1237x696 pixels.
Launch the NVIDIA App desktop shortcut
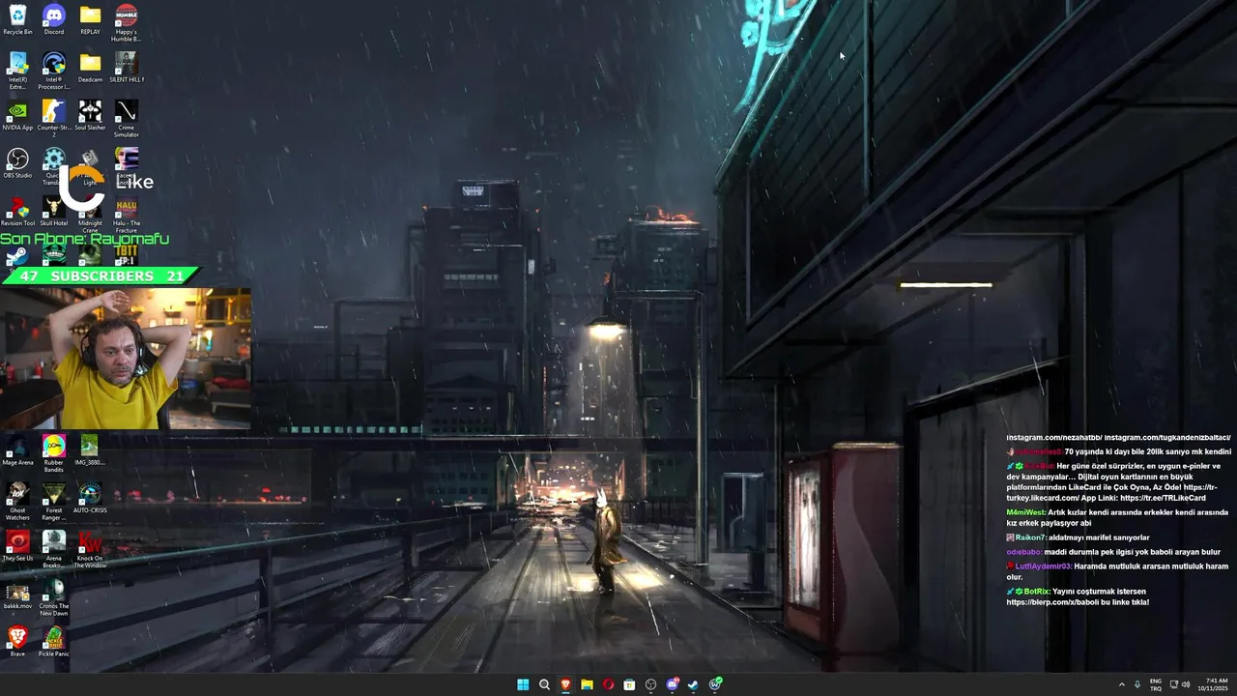click(x=17, y=116)
